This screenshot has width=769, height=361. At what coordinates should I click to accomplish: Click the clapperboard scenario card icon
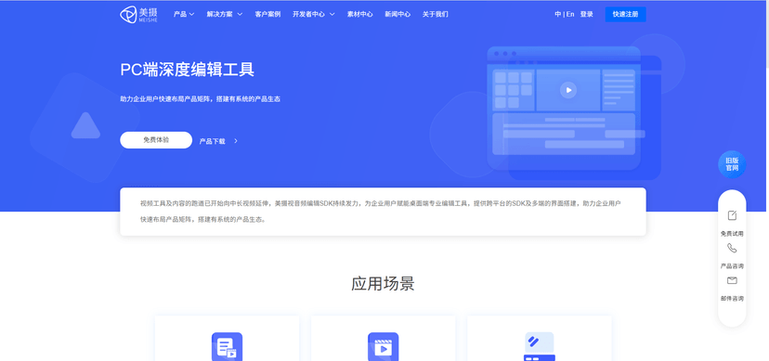[x=383, y=346]
